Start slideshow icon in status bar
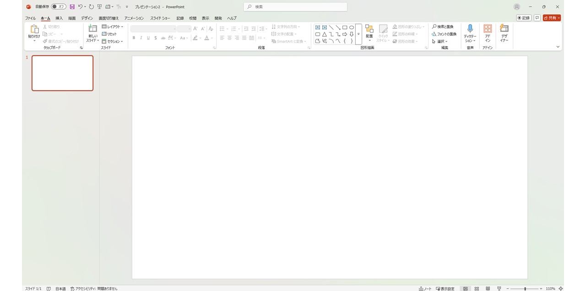 coord(499,289)
